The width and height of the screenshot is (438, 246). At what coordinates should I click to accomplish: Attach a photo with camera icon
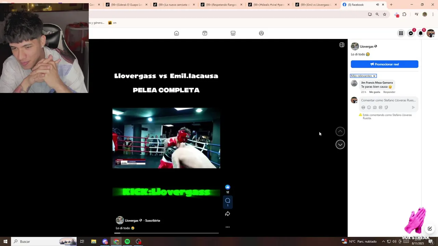point(375,107)
